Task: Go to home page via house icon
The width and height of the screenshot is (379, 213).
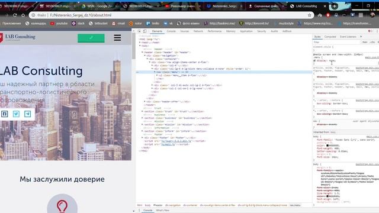Action: 23,15
